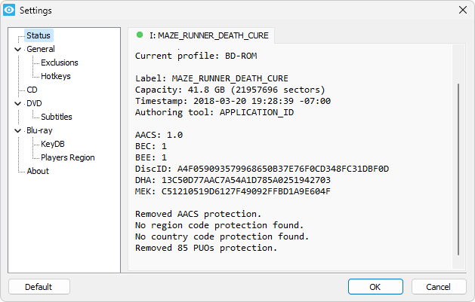The width and height of the screenshot is (475, 302).
Task: Open the Subtitles settings under DVD
Action: [x=57, y=117]
